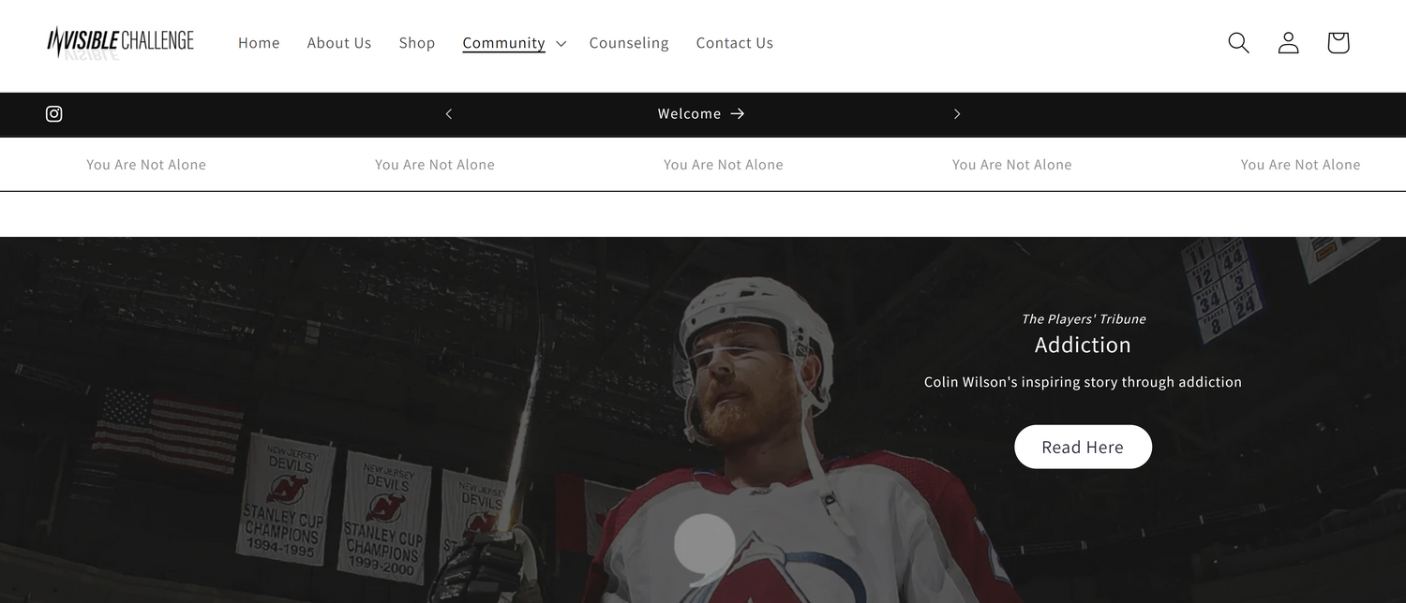
Task: Navigate to Contact Us
Action: [x=734, y=43]
